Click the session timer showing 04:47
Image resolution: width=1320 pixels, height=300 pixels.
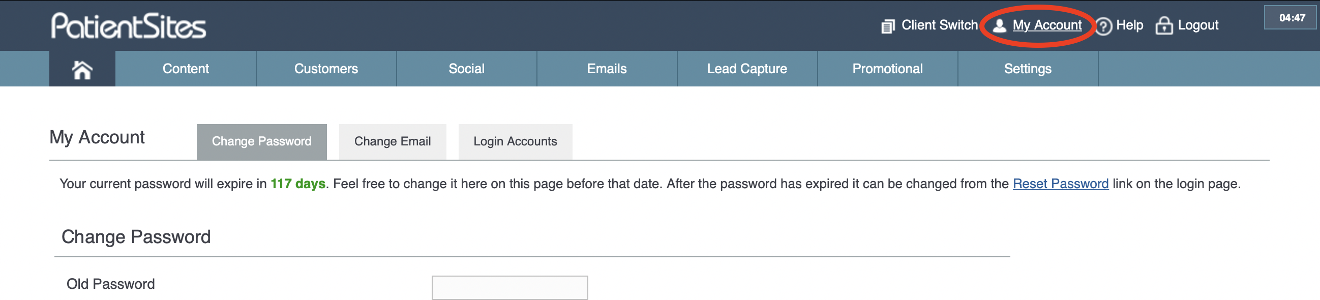[1292, 17]
